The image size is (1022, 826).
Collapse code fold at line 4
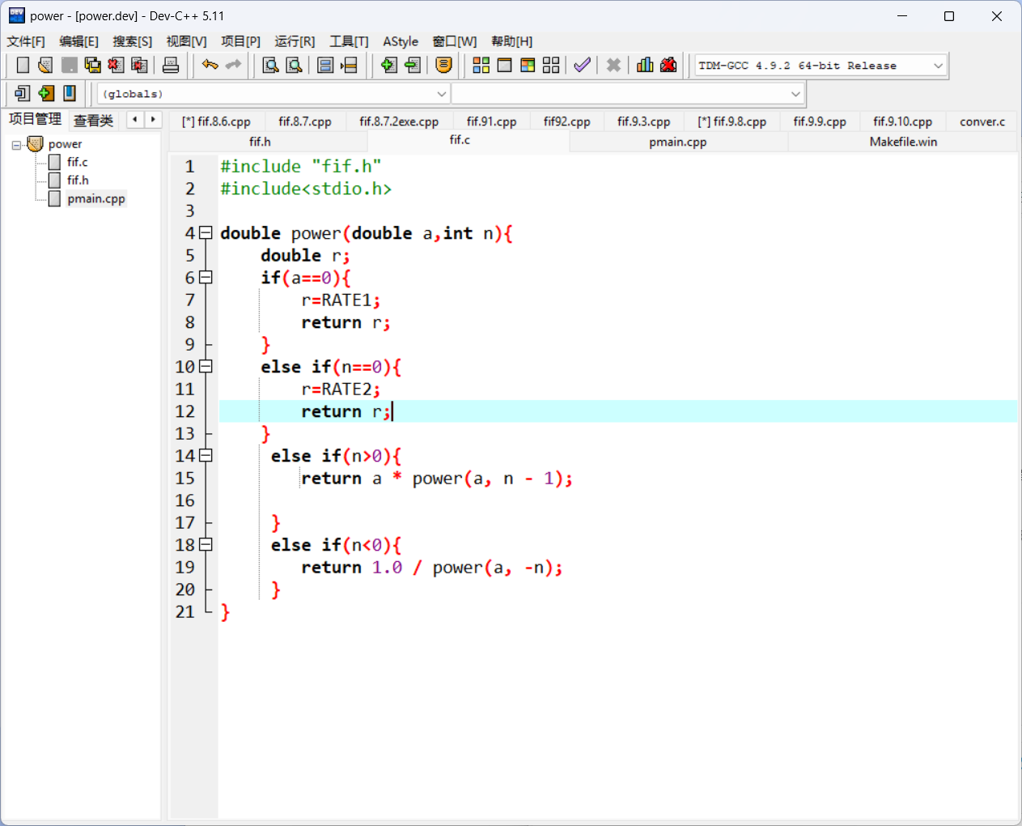(x=206, y=233)
